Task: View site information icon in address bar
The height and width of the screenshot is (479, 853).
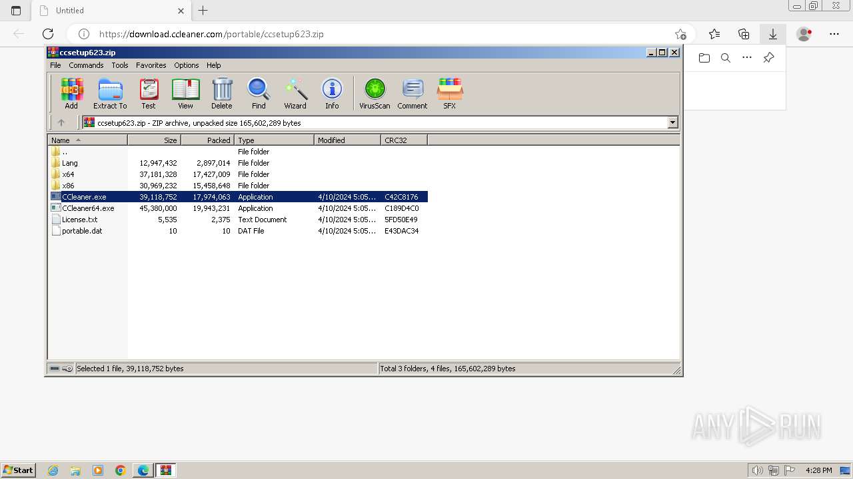Action: click(x=84, y=34)
